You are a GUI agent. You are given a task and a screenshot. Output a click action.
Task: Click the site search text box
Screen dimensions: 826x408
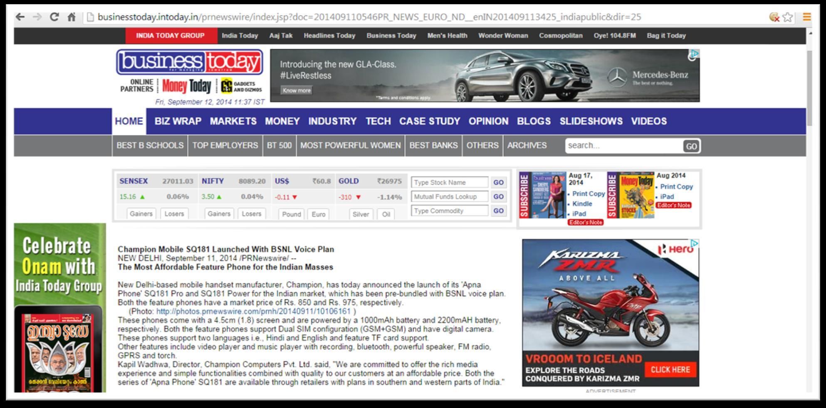point(623,146)
